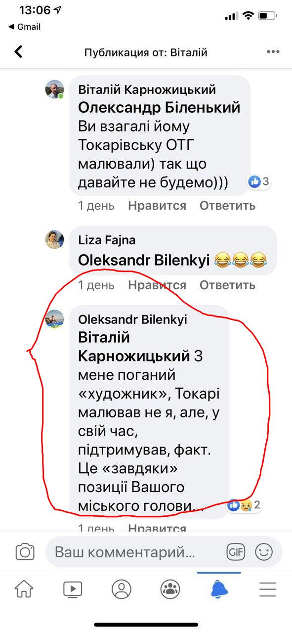View reactions on Oleksandr Bilenkyi's comment

pyautogui.click(x=244, y=505)
